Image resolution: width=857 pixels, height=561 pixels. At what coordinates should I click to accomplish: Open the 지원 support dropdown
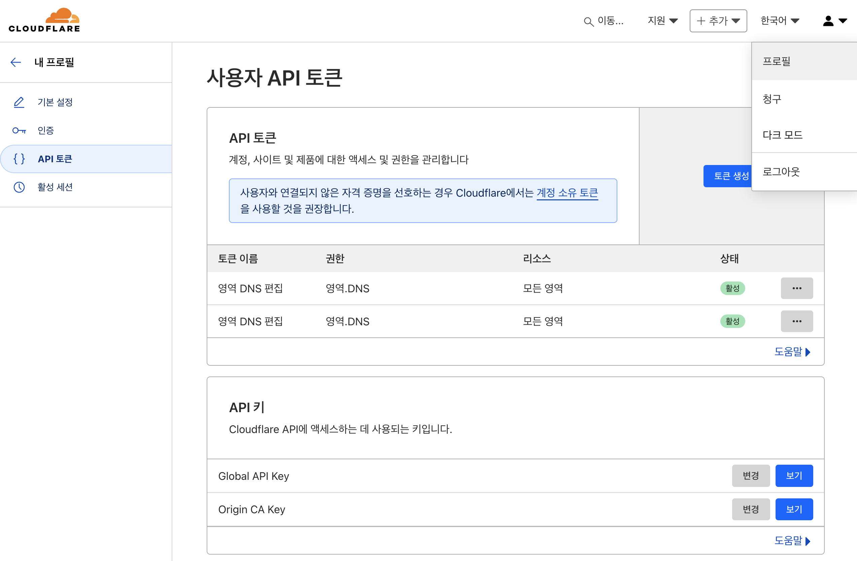662,21
